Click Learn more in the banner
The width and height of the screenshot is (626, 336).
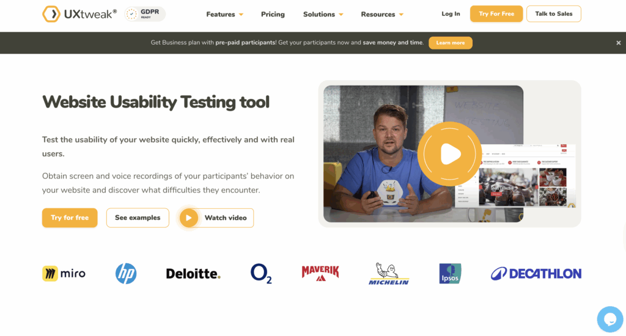(451, 43)
